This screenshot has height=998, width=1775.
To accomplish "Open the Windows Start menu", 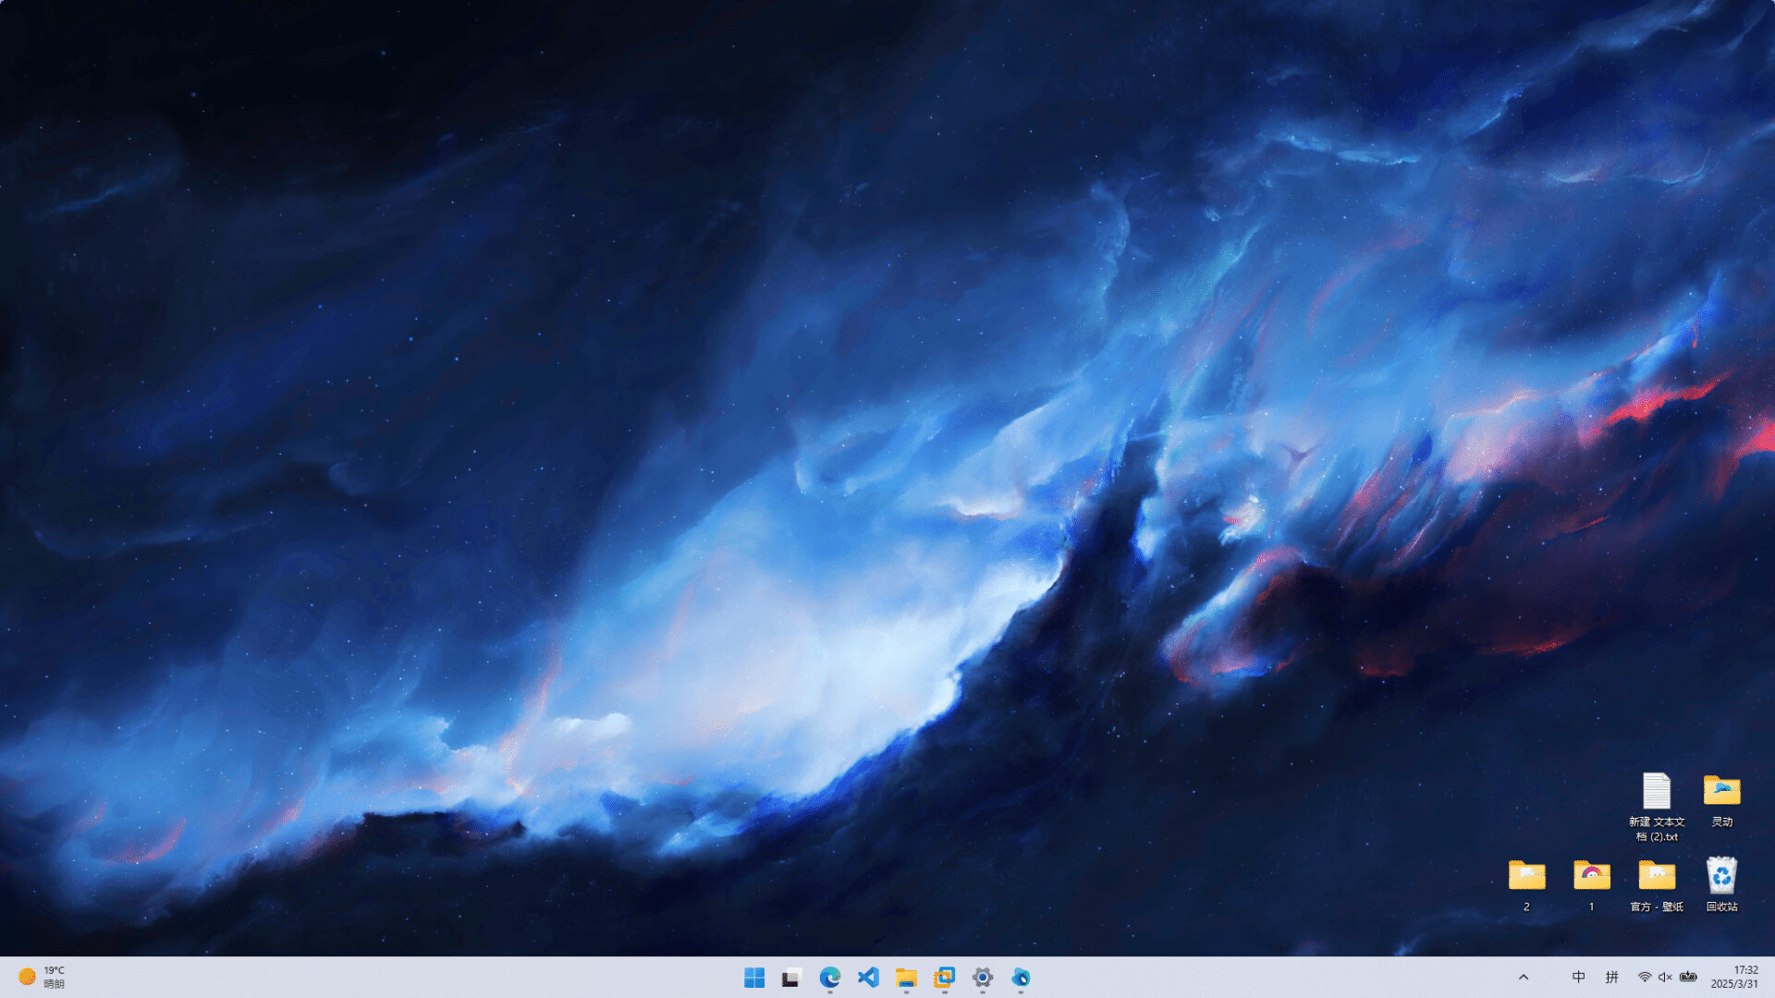I will click(754, 978).
